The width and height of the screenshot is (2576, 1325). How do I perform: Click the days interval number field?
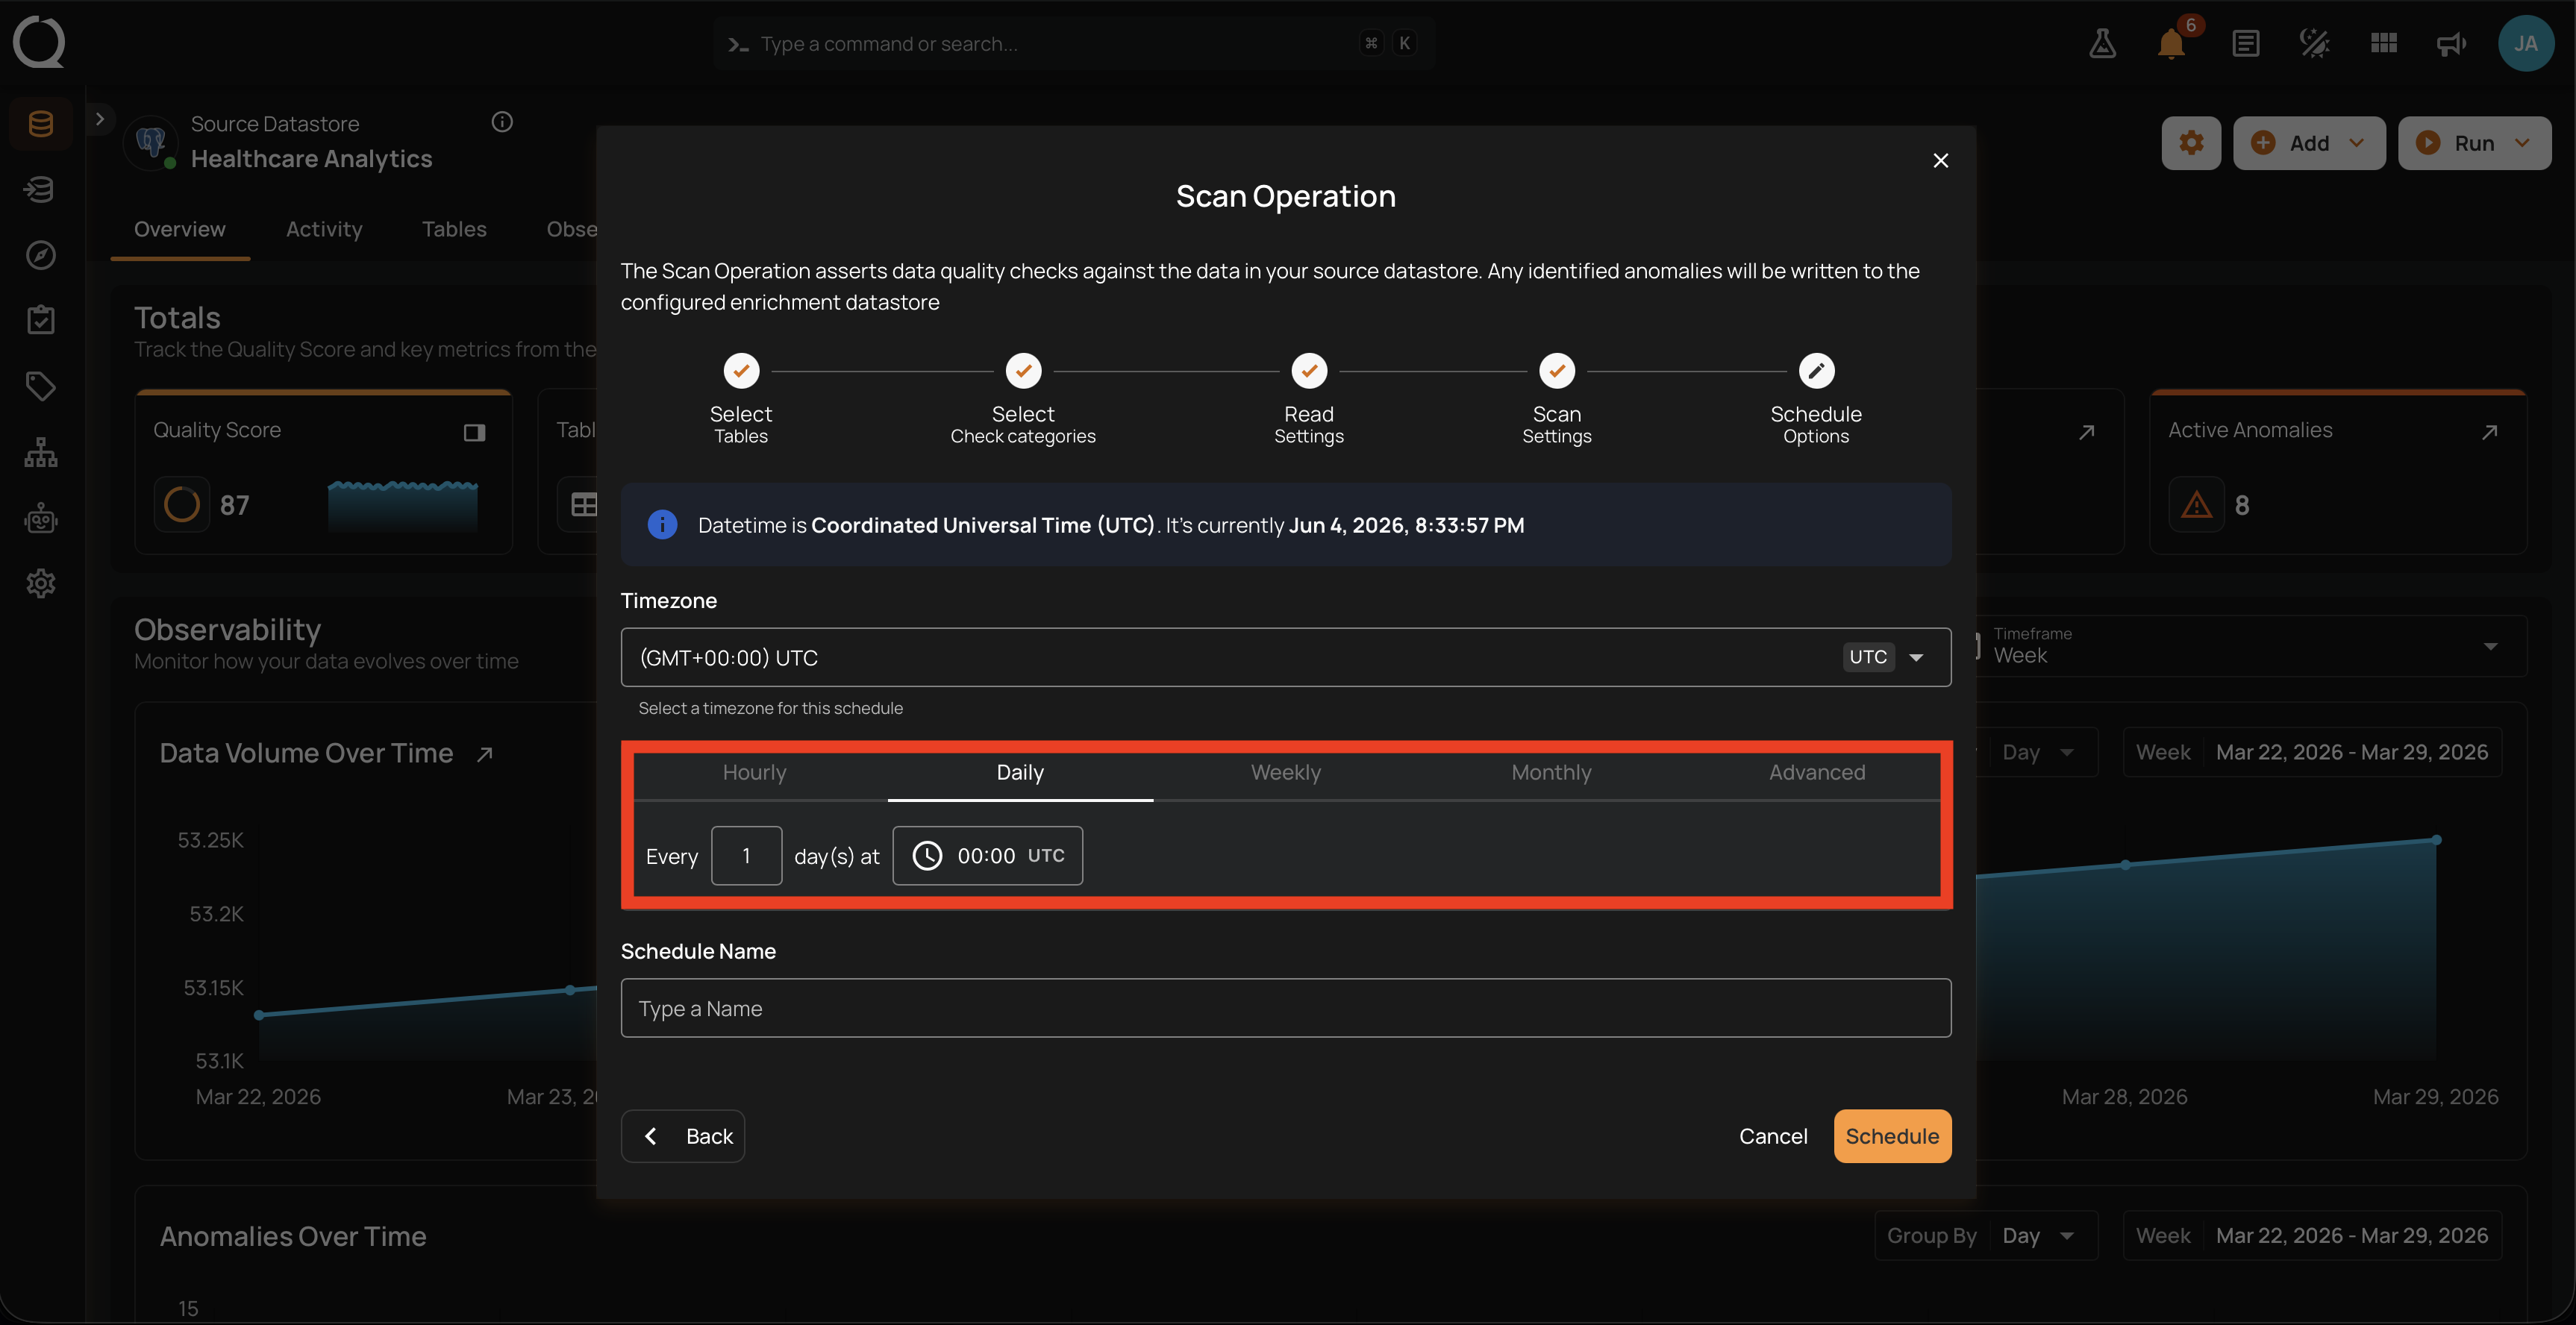(746, 856)
